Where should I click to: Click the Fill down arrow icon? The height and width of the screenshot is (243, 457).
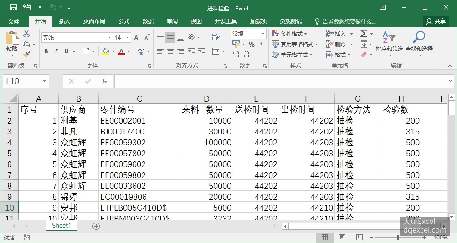tap(364, 44)
